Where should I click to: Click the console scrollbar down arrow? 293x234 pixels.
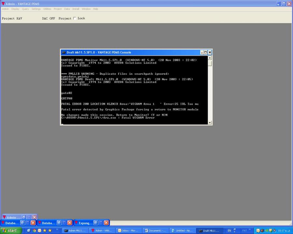click(210, 123)
